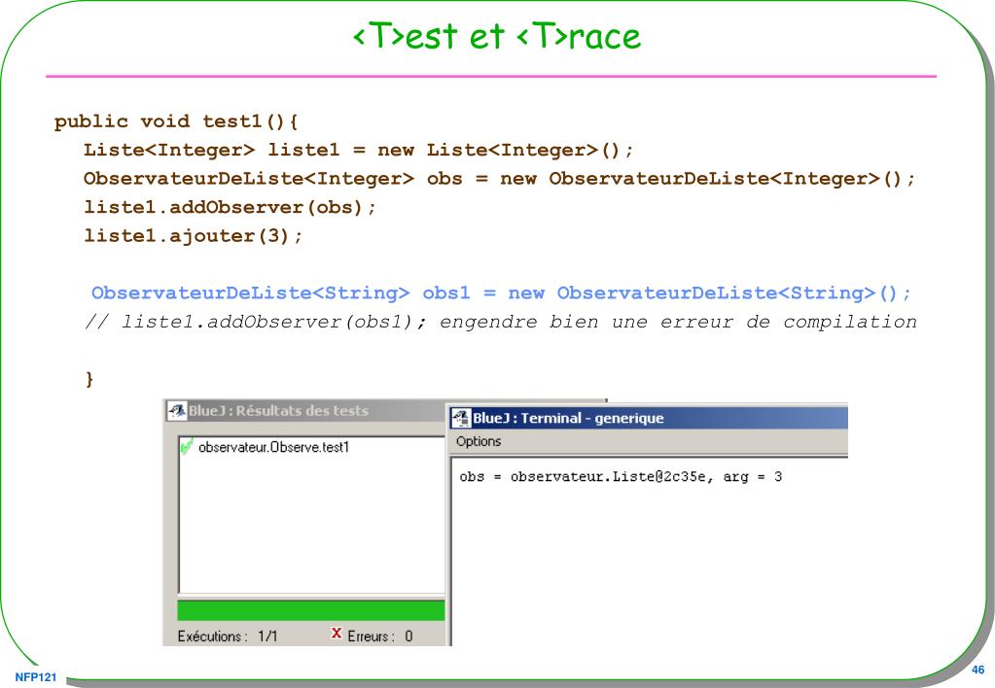Click the NFP121 footer label
995x688 pixels.
[36, 677]
